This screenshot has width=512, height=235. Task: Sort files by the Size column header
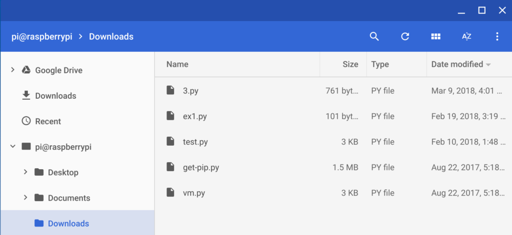tap(350, 64)
